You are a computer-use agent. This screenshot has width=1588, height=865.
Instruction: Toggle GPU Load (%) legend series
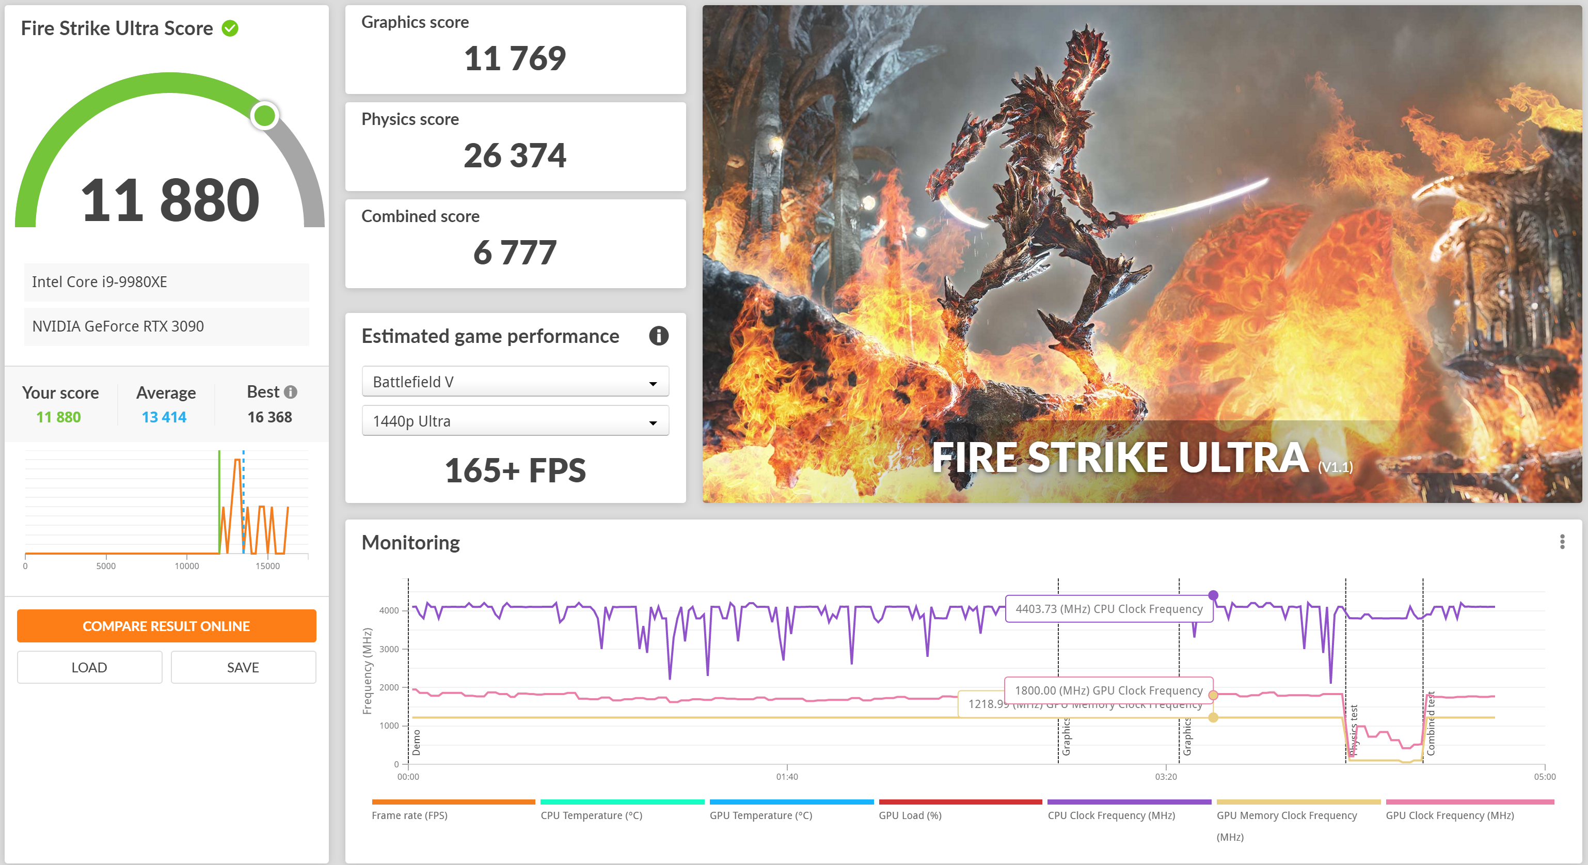coord(910,815)
